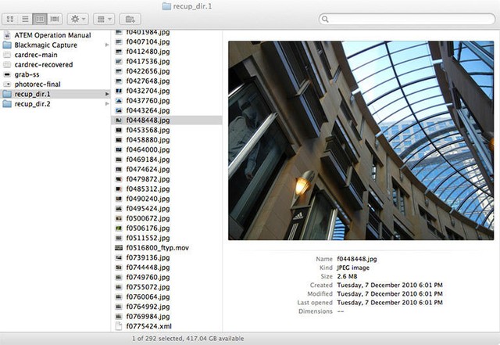Expand the Blackmagic Capture folder arrow
Screen dimensions: 500x345
[x=107, y=45]
